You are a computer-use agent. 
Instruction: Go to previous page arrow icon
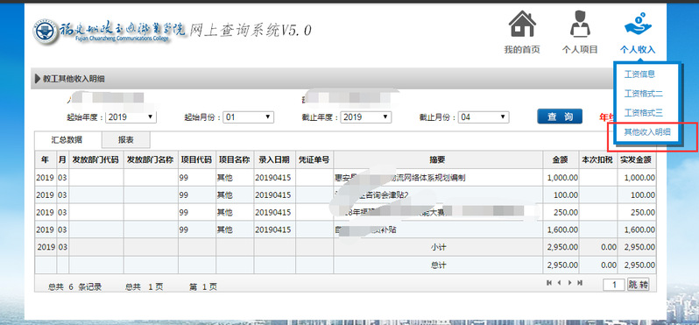coord(559,283)
